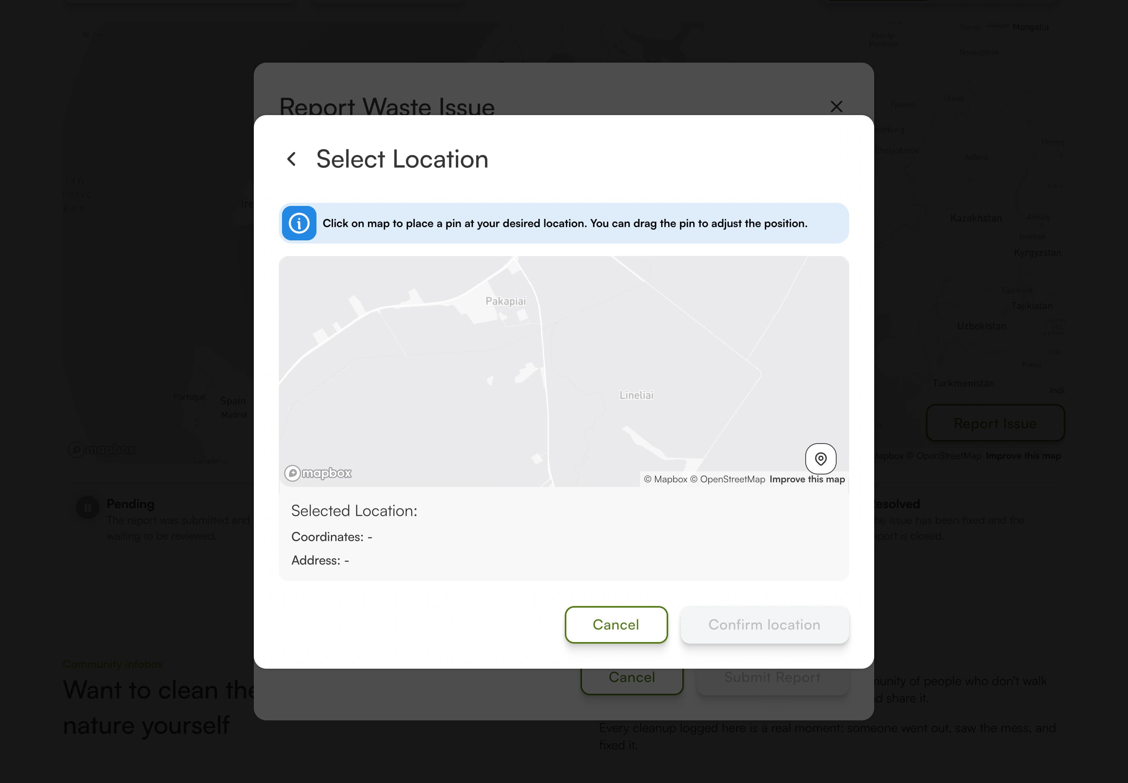1128x783 pixels.
Task: Open the © Mapbox attribution link
Action: click(x=665, y=479)
